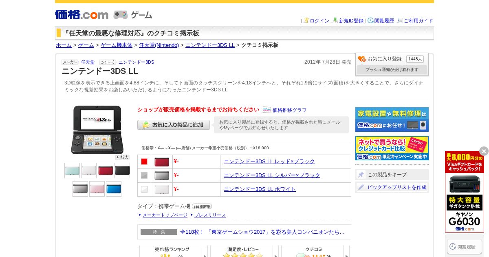Click the white color swatch in price table
The height and width of the screenshot is (257, 489).
pos(144,189)
